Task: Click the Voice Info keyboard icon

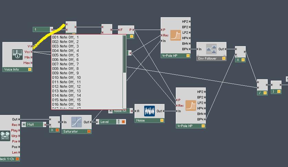Action: point(17,54)
